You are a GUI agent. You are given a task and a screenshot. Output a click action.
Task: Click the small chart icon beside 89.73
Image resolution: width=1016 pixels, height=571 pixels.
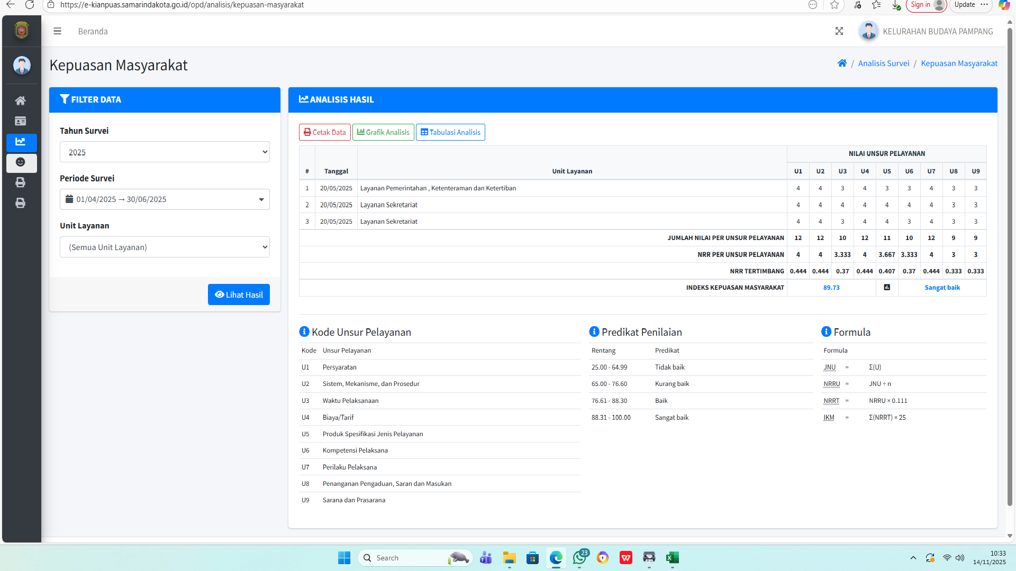(887, 288)
